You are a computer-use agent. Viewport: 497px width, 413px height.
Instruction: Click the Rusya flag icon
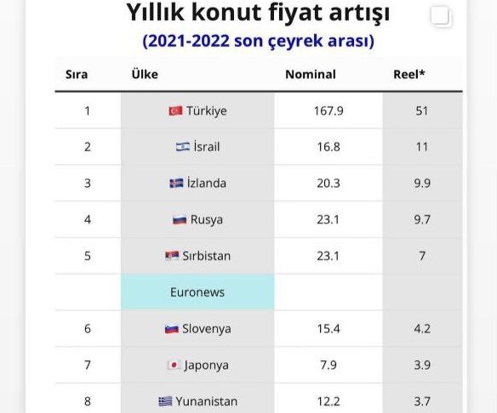point(180,219)
